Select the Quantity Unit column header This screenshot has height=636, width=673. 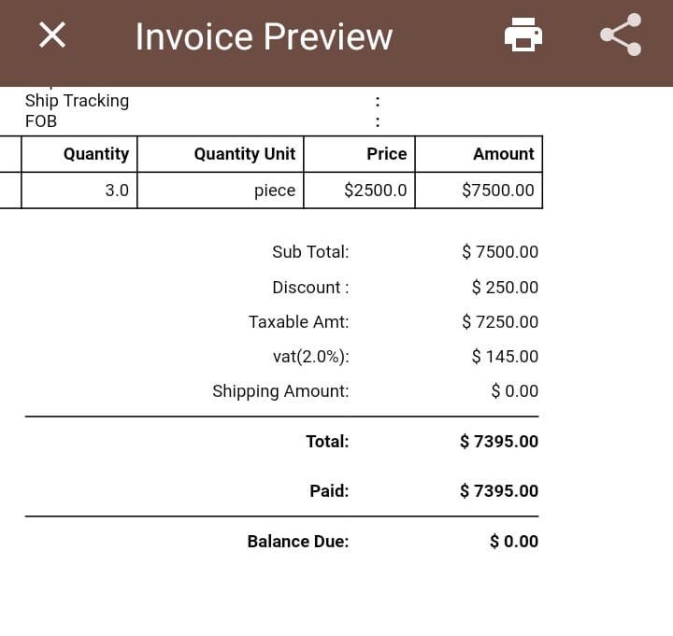point(221,154)
